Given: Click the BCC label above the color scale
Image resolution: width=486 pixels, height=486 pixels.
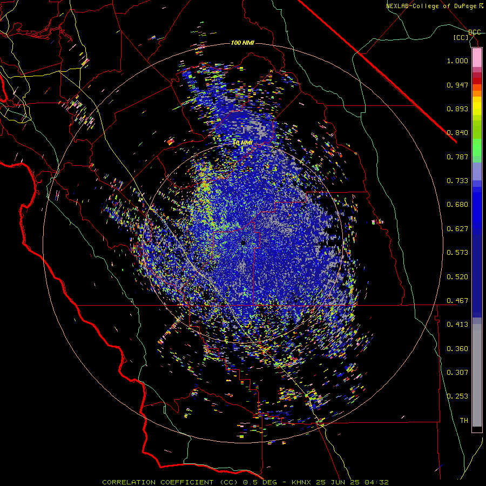Looking at the screenshot, I should coord(475,32).
